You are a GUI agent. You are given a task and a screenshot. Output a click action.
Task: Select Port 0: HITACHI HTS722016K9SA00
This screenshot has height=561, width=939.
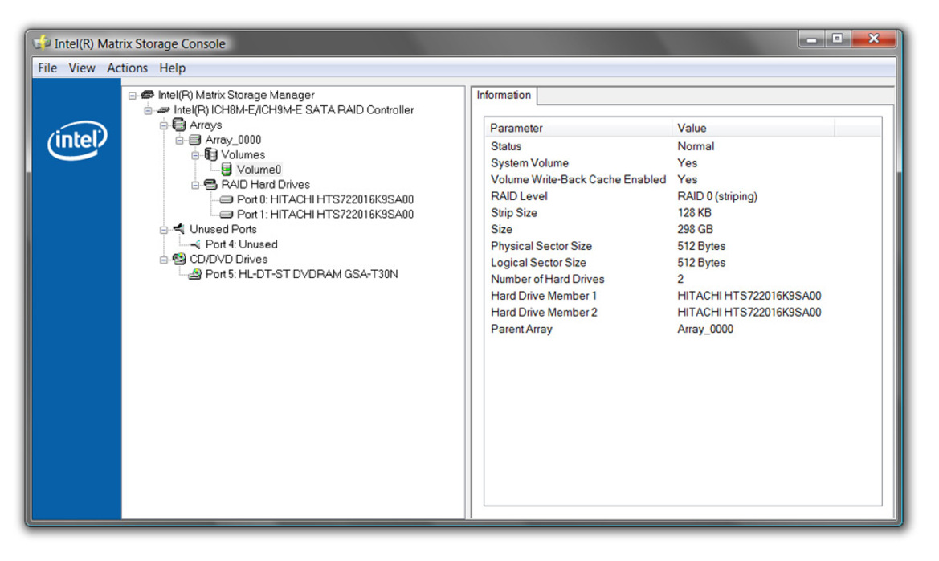coord(325,199)
